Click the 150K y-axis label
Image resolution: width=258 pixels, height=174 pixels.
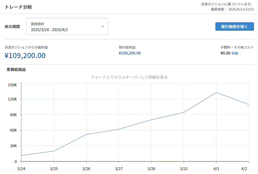point(12,85)
